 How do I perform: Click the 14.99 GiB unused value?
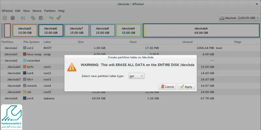207,92
